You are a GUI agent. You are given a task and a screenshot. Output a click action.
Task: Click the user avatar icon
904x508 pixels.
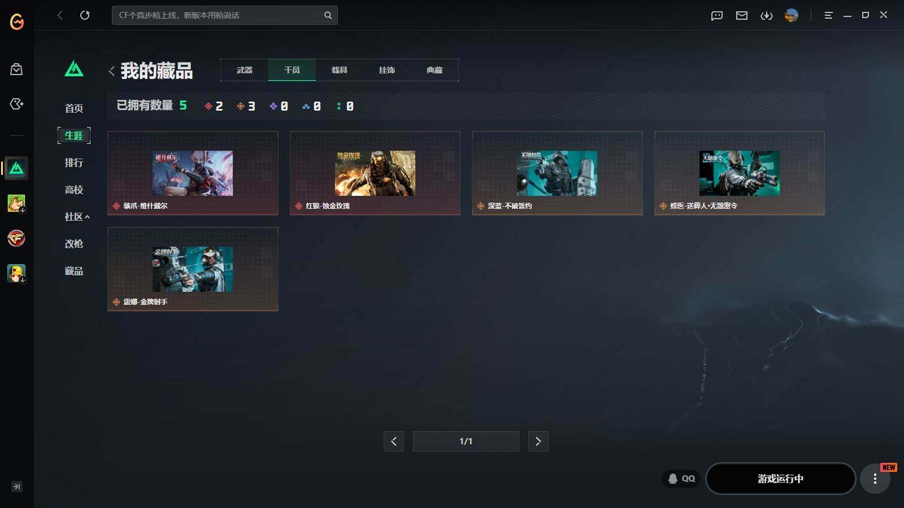pos(792,15)
